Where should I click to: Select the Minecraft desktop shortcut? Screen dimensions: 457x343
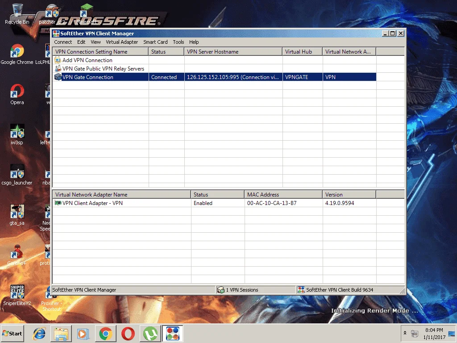tap(86, 14)
